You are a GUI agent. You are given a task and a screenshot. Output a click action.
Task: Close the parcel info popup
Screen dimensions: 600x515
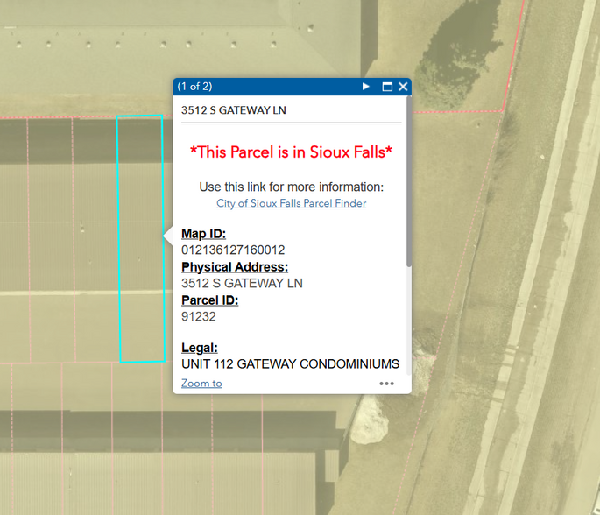pyautogui.click(x=403, y=87)
